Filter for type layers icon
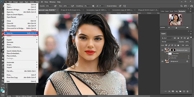Image resolution: width=194 pixels, height=97 pixels. [181, 38]
